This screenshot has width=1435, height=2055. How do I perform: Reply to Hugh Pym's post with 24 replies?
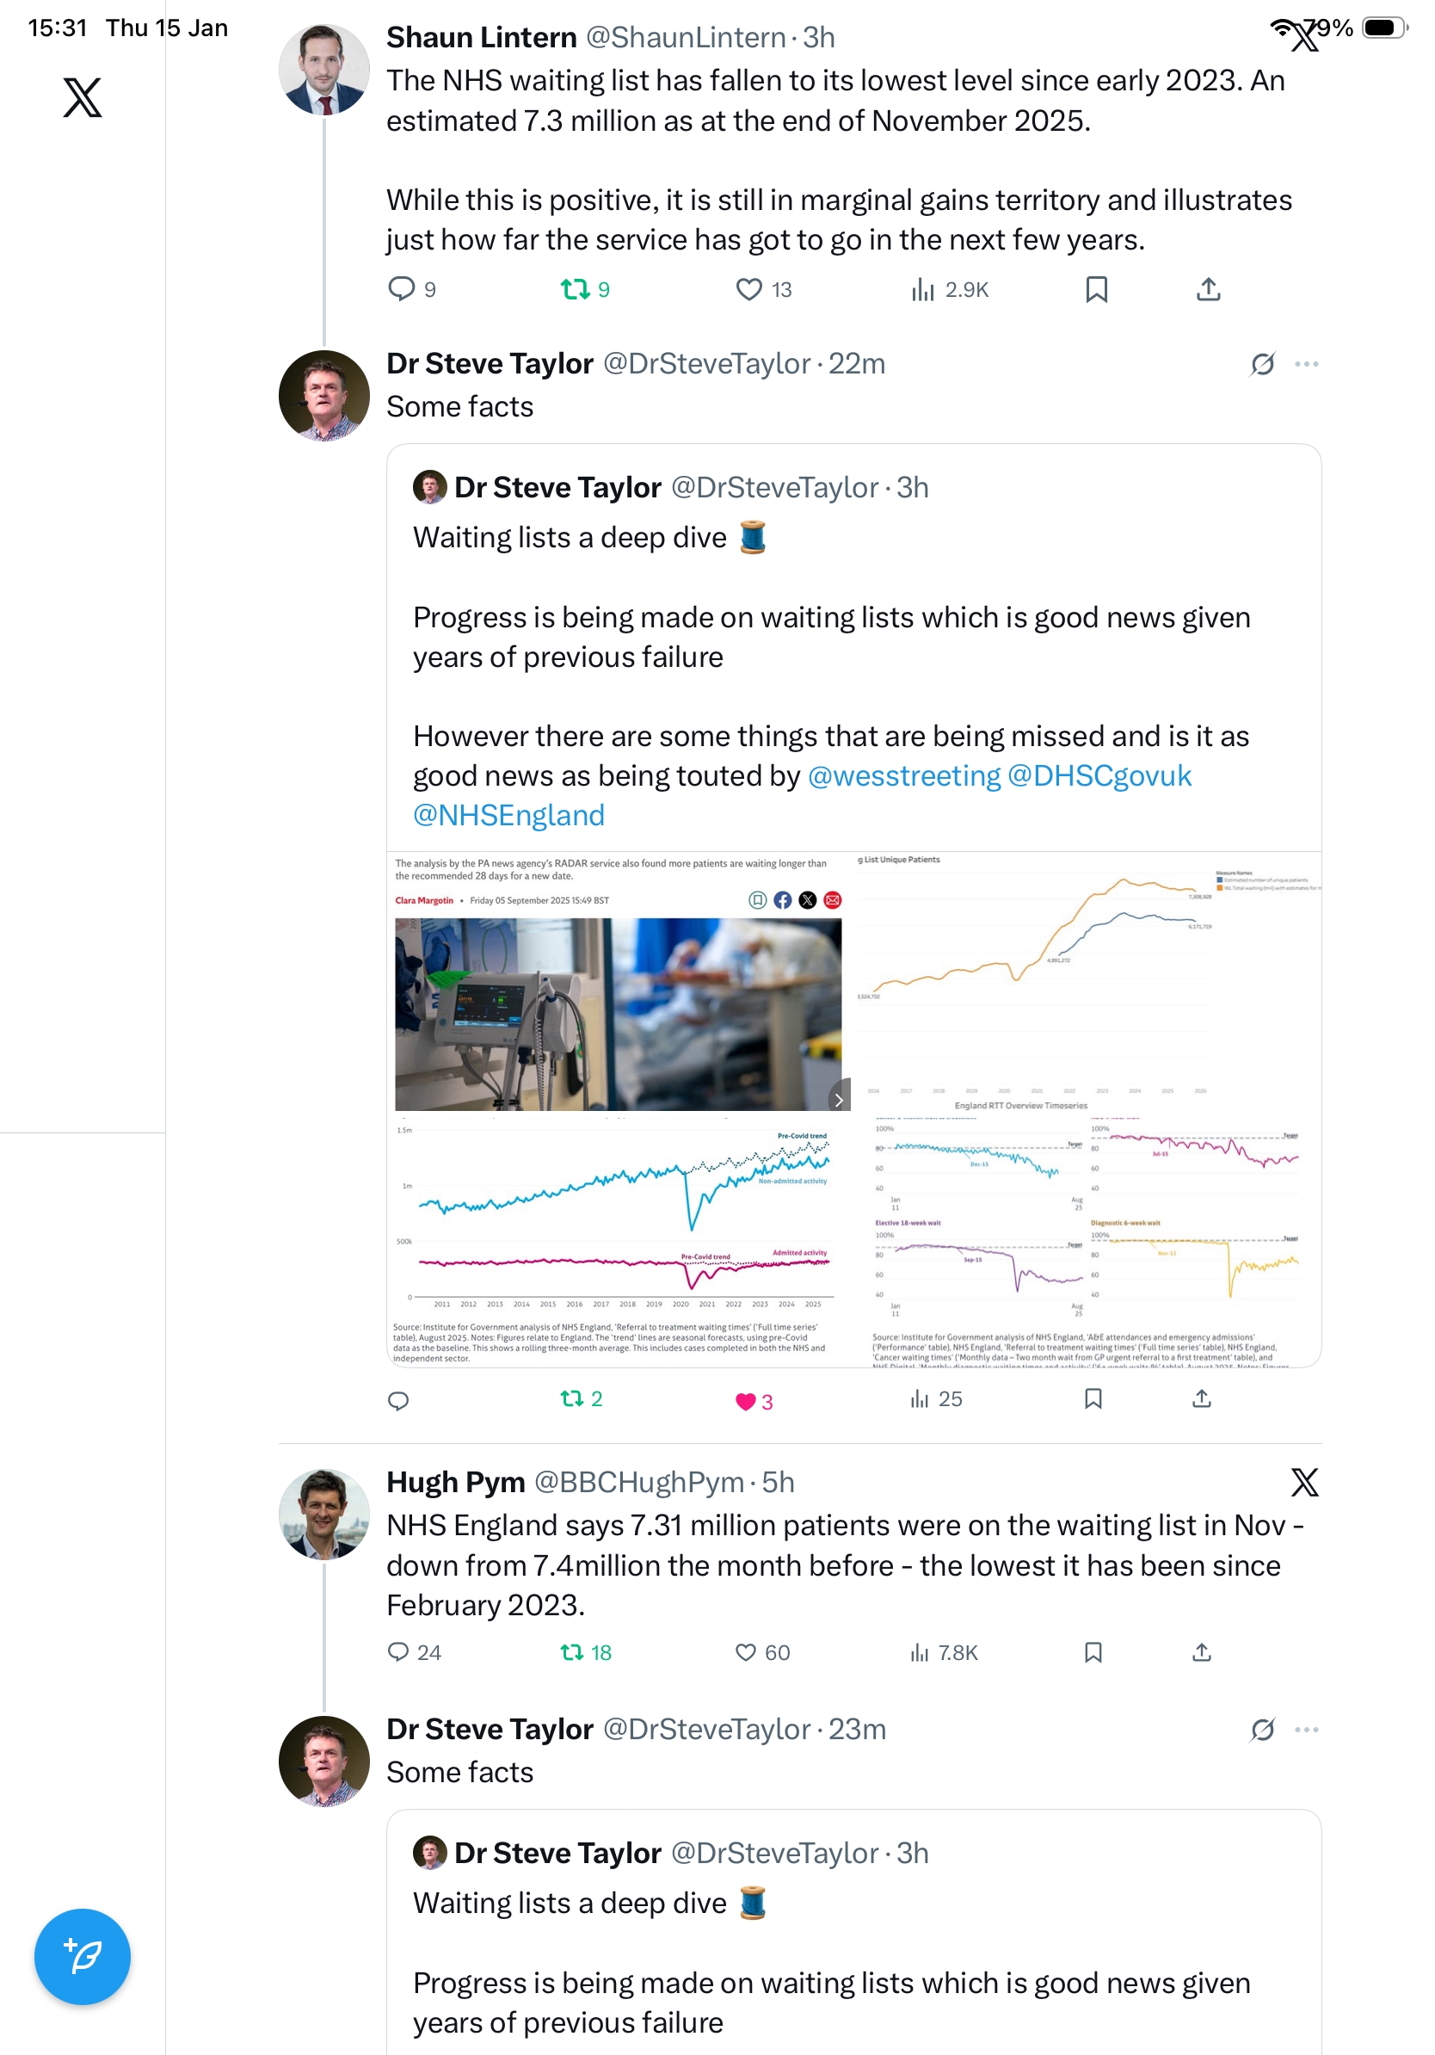pos(398,1652)
